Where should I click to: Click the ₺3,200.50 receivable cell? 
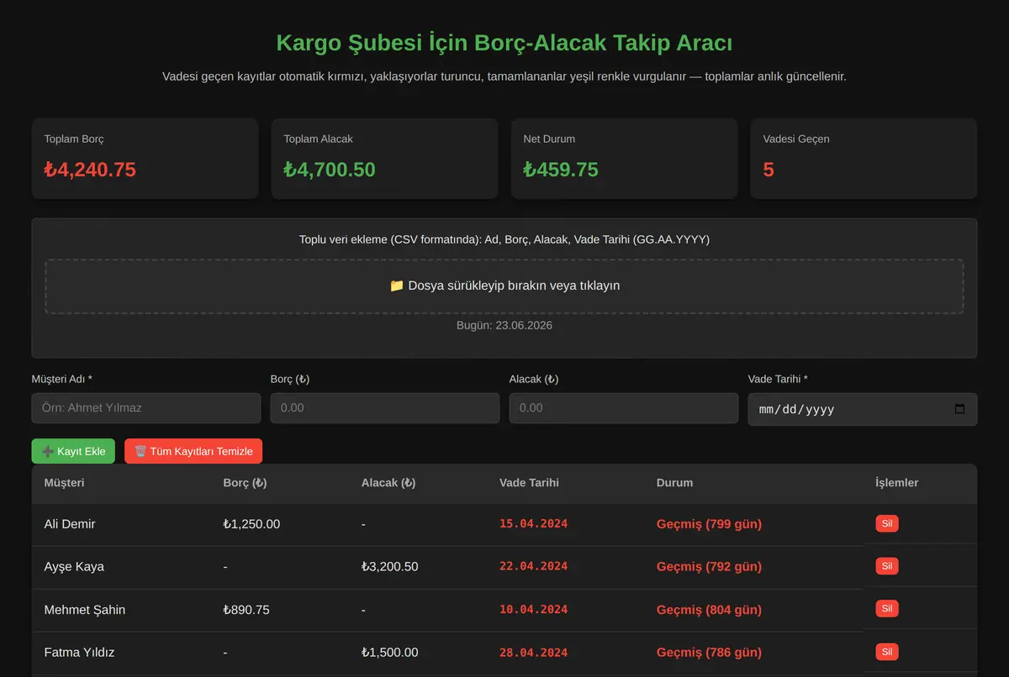[x=390, y=567]
